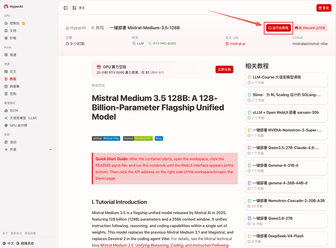Click the 9 小时前 date text

tap(77, 44)
